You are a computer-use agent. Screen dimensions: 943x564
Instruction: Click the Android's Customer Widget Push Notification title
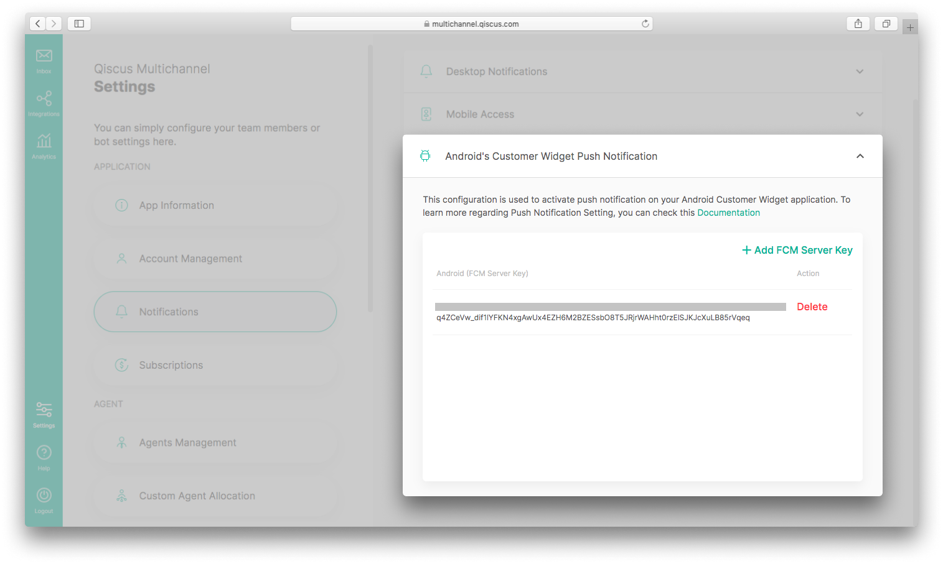tap(551, 156)
